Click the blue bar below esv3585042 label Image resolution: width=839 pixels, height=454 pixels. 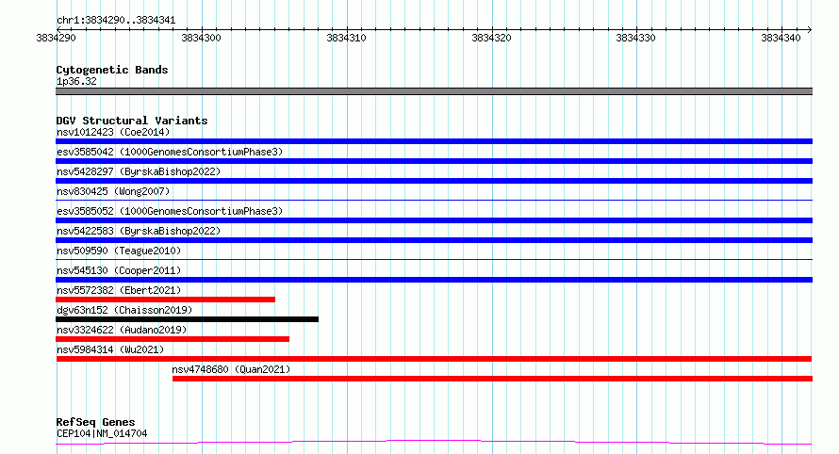coord(434,161)
